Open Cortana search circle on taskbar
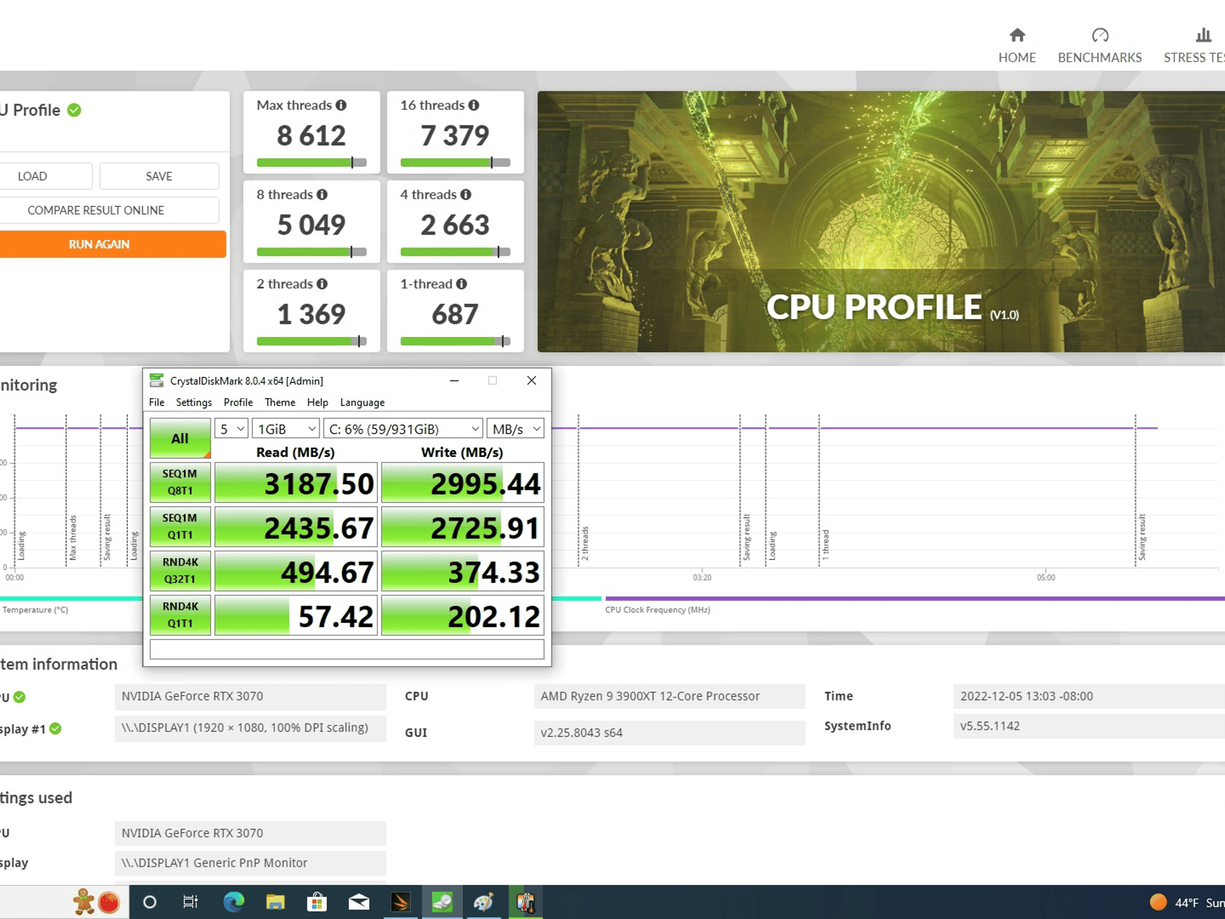The image size is (1225, 919). [150, 902]
